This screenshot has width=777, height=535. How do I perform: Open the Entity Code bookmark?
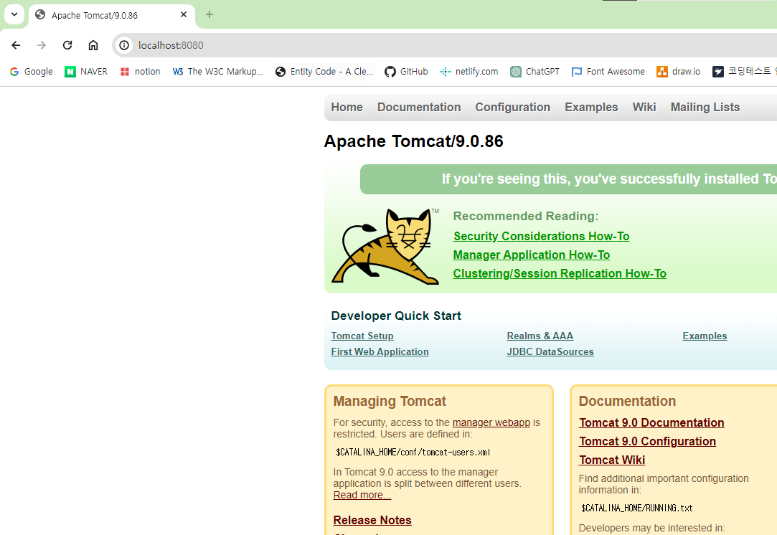324,72
